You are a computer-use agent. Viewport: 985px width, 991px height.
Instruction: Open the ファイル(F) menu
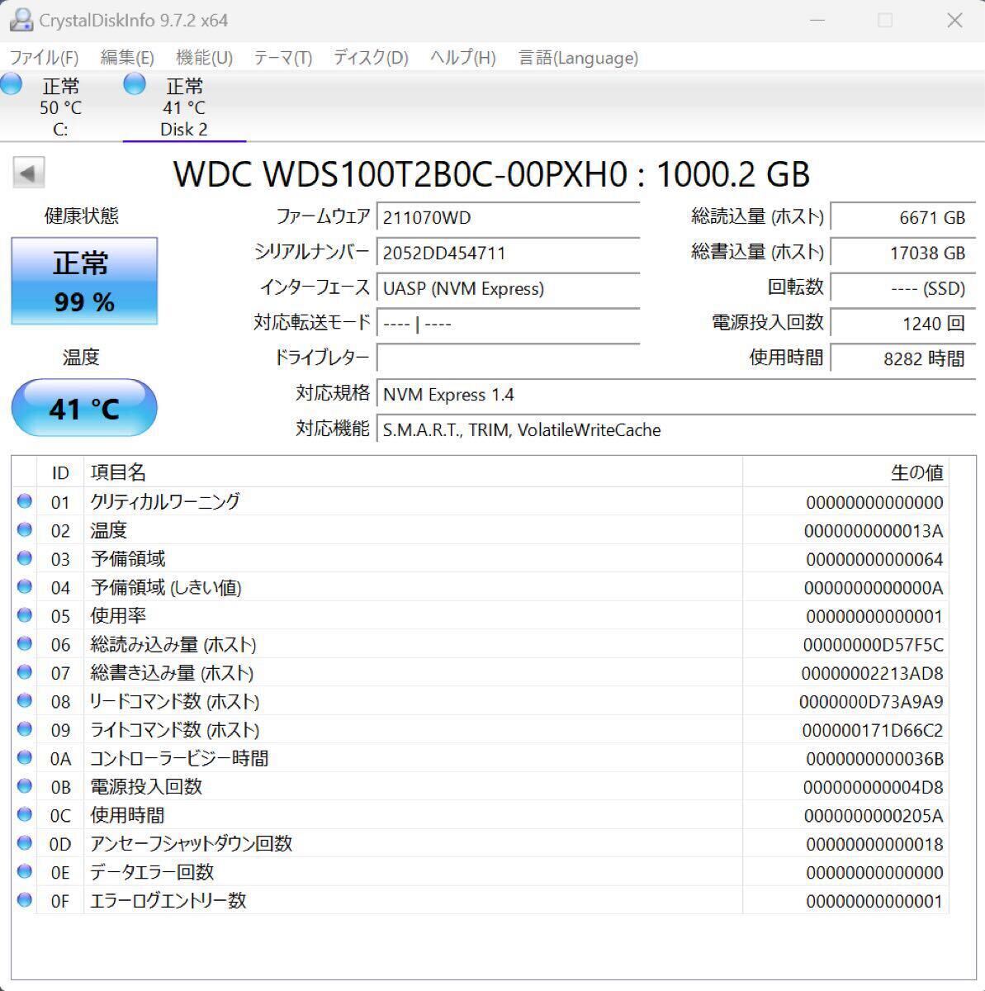click(44, 58)
